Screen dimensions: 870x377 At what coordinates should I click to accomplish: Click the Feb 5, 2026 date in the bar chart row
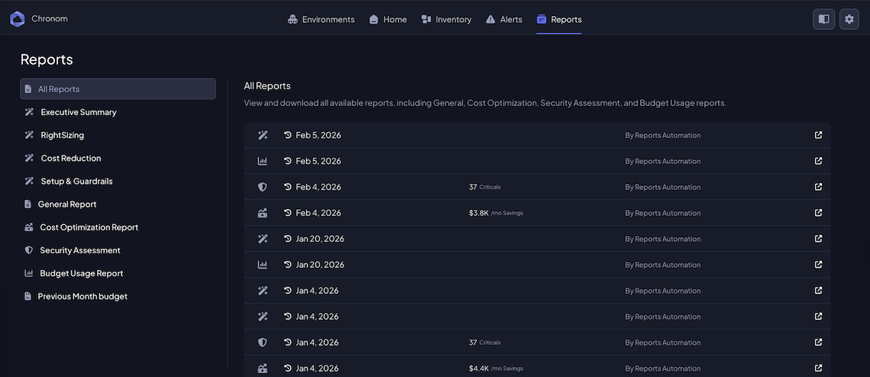tap(319, 161)
